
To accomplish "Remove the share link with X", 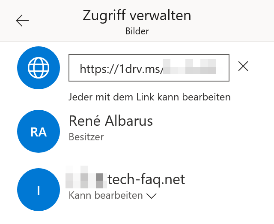I will (x=243, y=66).
